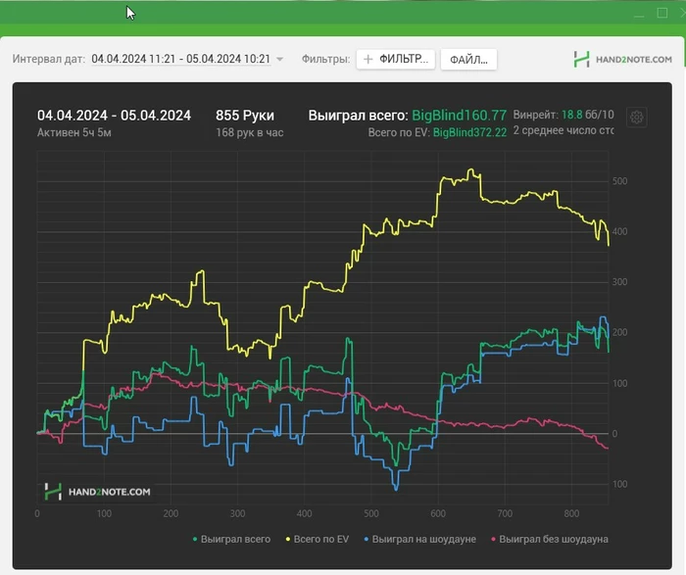Click the Активен 5ч 5м text

click(73, 132)
